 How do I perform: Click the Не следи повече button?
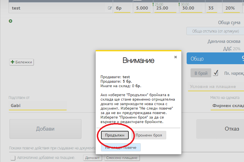121,147
